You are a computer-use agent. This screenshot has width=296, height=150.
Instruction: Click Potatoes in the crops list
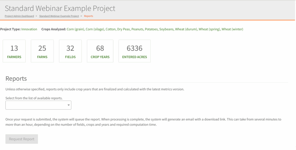[x=152, y=29]
